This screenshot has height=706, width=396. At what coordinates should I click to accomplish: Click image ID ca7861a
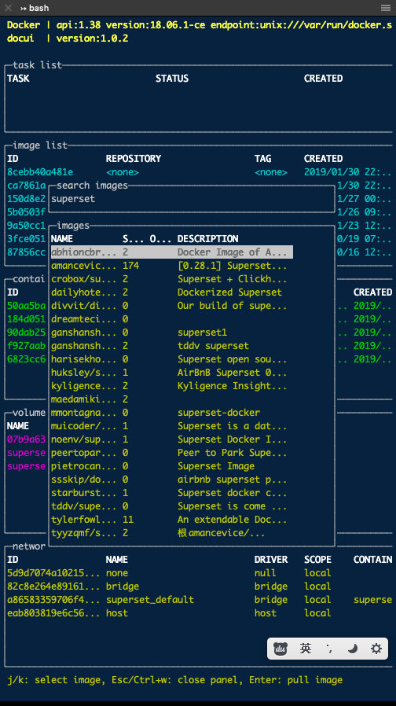(27, 186)
